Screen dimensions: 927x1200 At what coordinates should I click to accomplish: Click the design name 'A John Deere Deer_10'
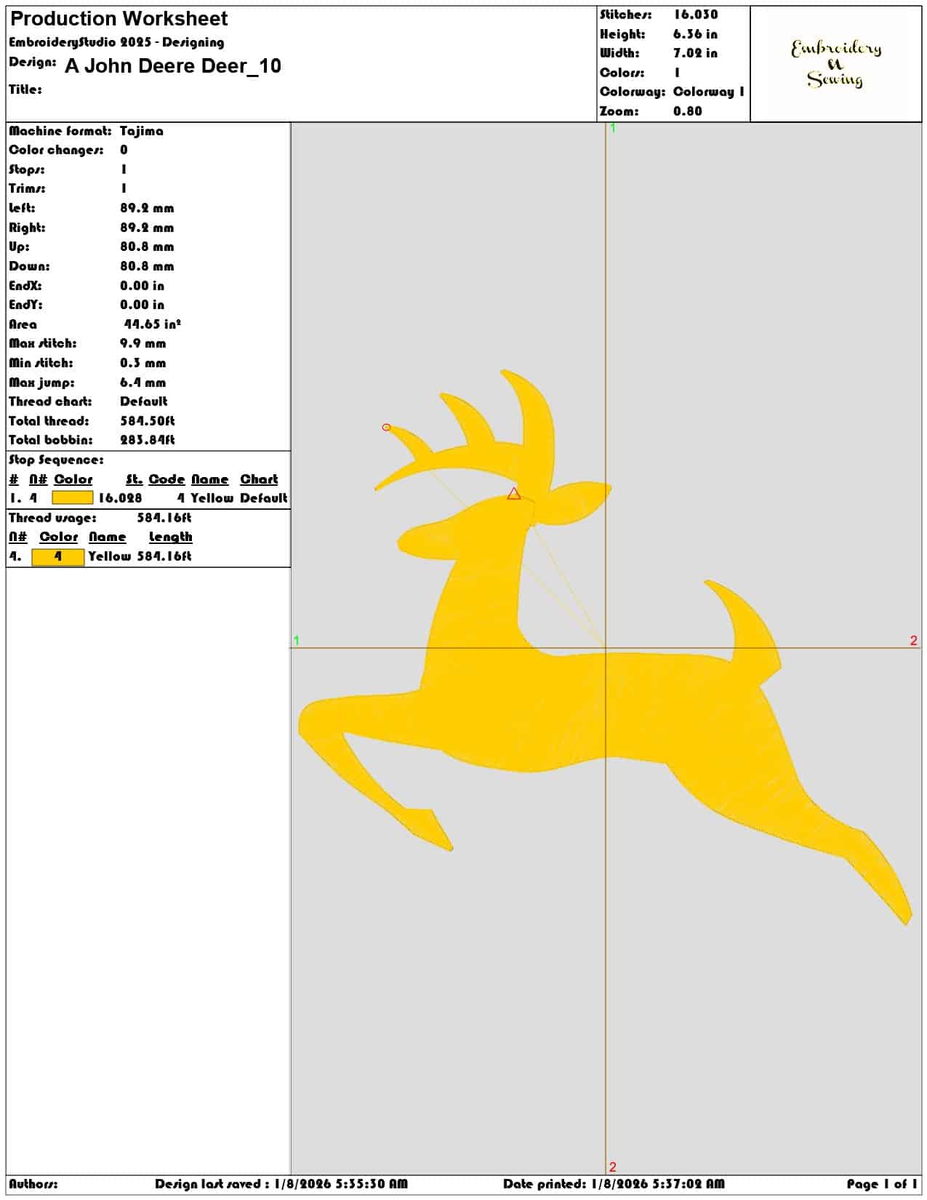pyautogui.click(x=173, y=66)
